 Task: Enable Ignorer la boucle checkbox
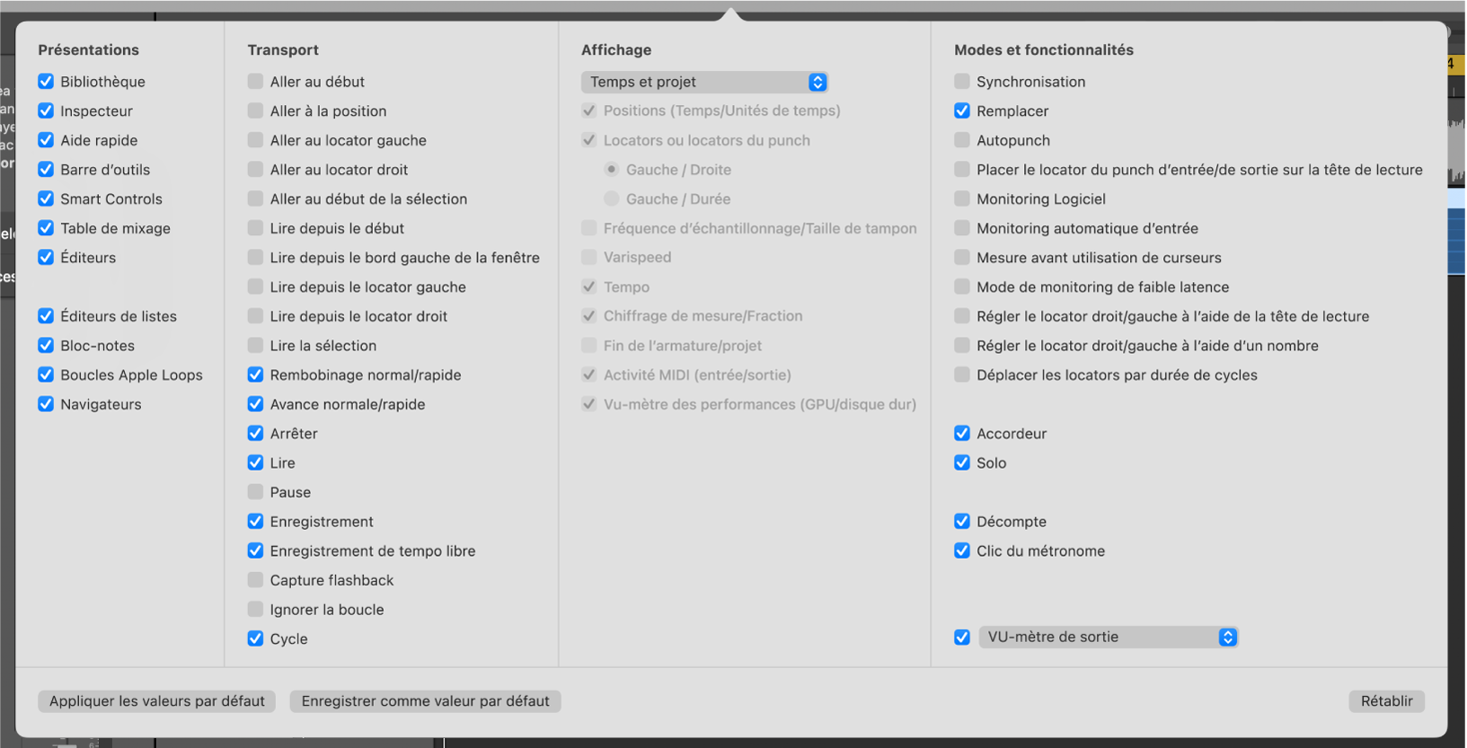point(256,610)
